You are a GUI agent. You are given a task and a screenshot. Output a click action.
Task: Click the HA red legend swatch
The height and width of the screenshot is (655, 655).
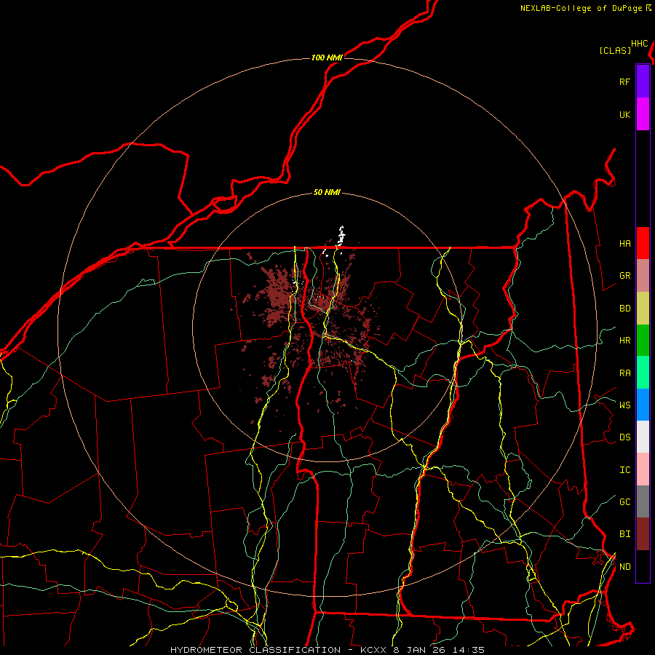pos(643,243)
